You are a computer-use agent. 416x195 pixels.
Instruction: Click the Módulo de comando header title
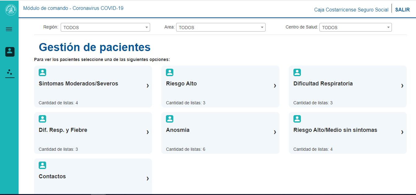73,8
